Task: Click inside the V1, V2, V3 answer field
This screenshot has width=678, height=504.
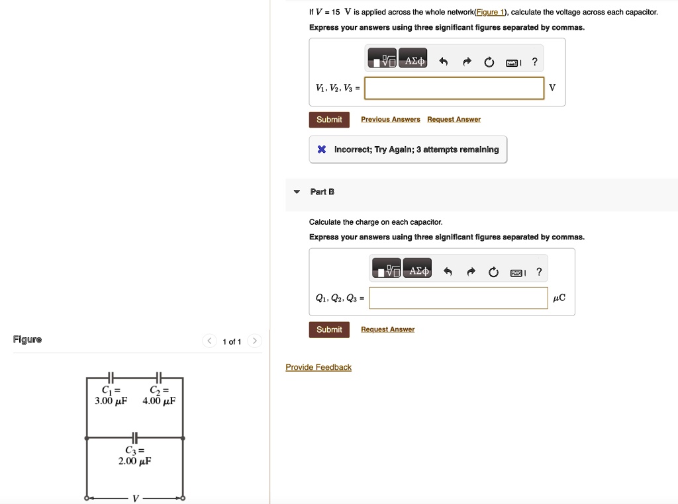Action: click(454, 88)
